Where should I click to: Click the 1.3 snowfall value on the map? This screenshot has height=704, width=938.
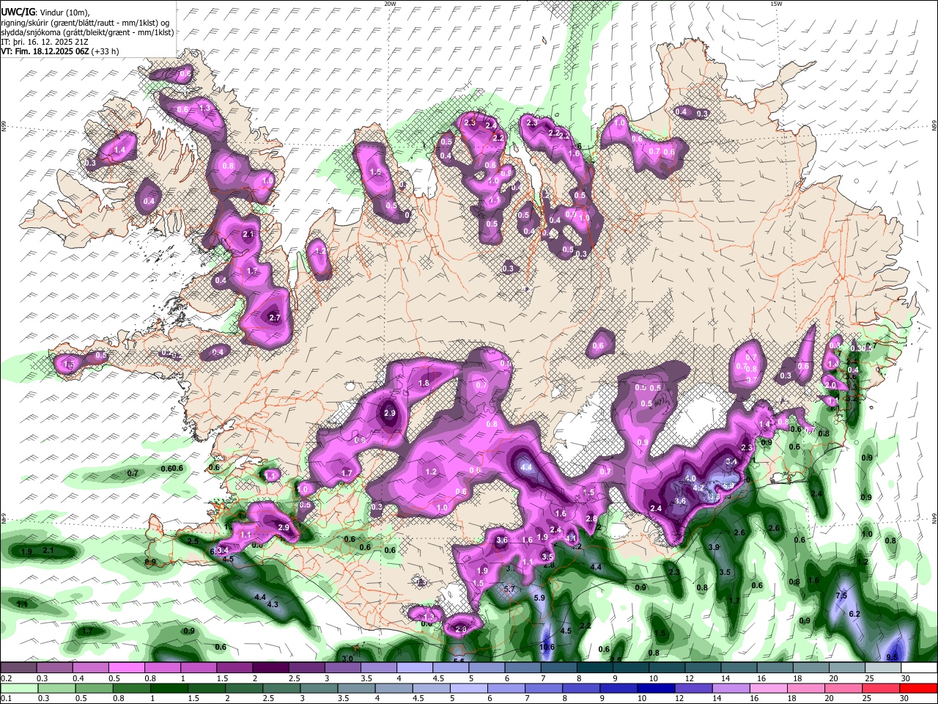coord(204,108)
